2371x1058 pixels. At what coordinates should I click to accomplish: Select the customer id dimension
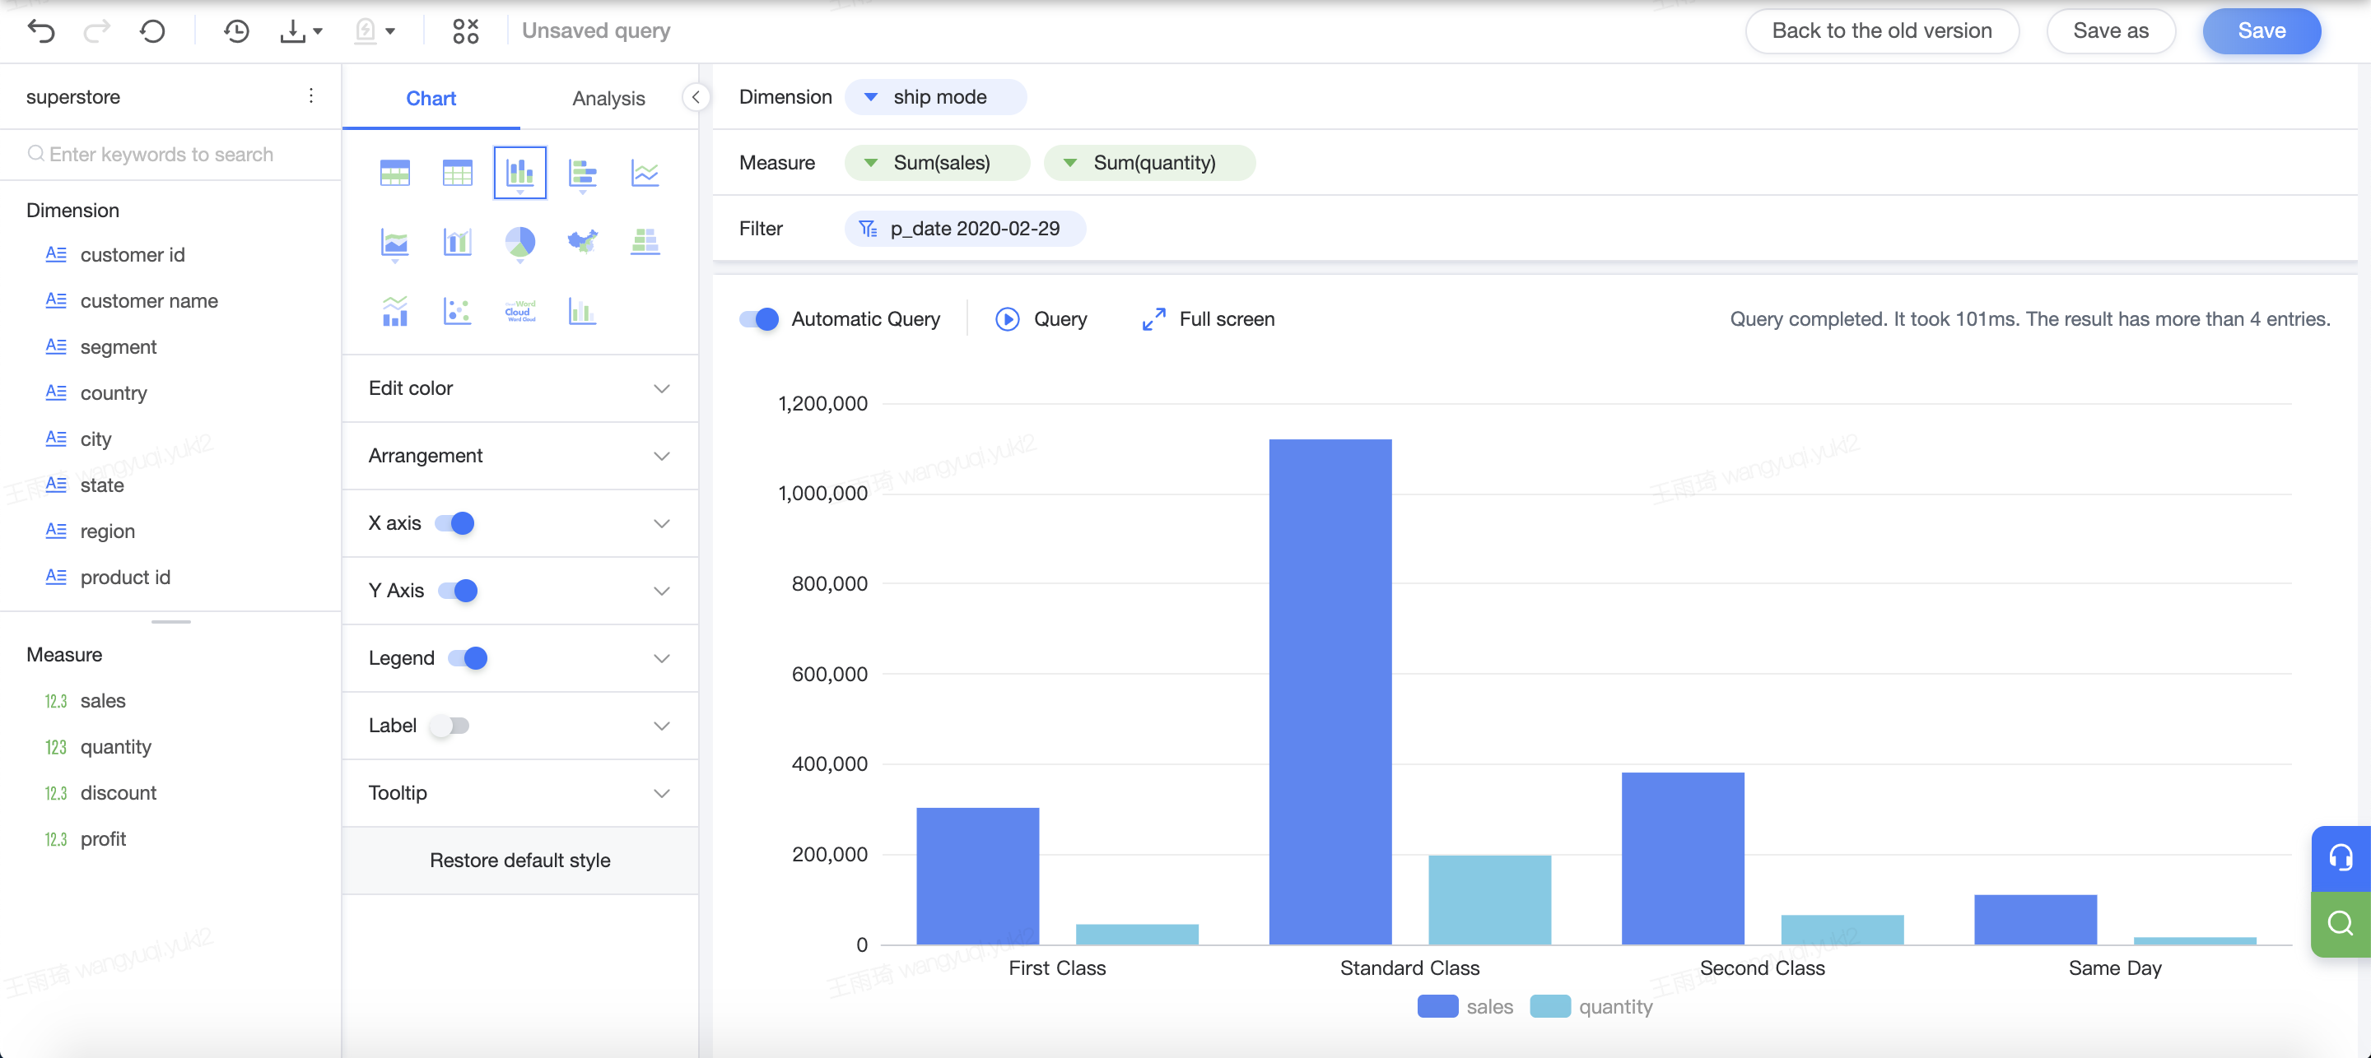(x=132, y=255)
